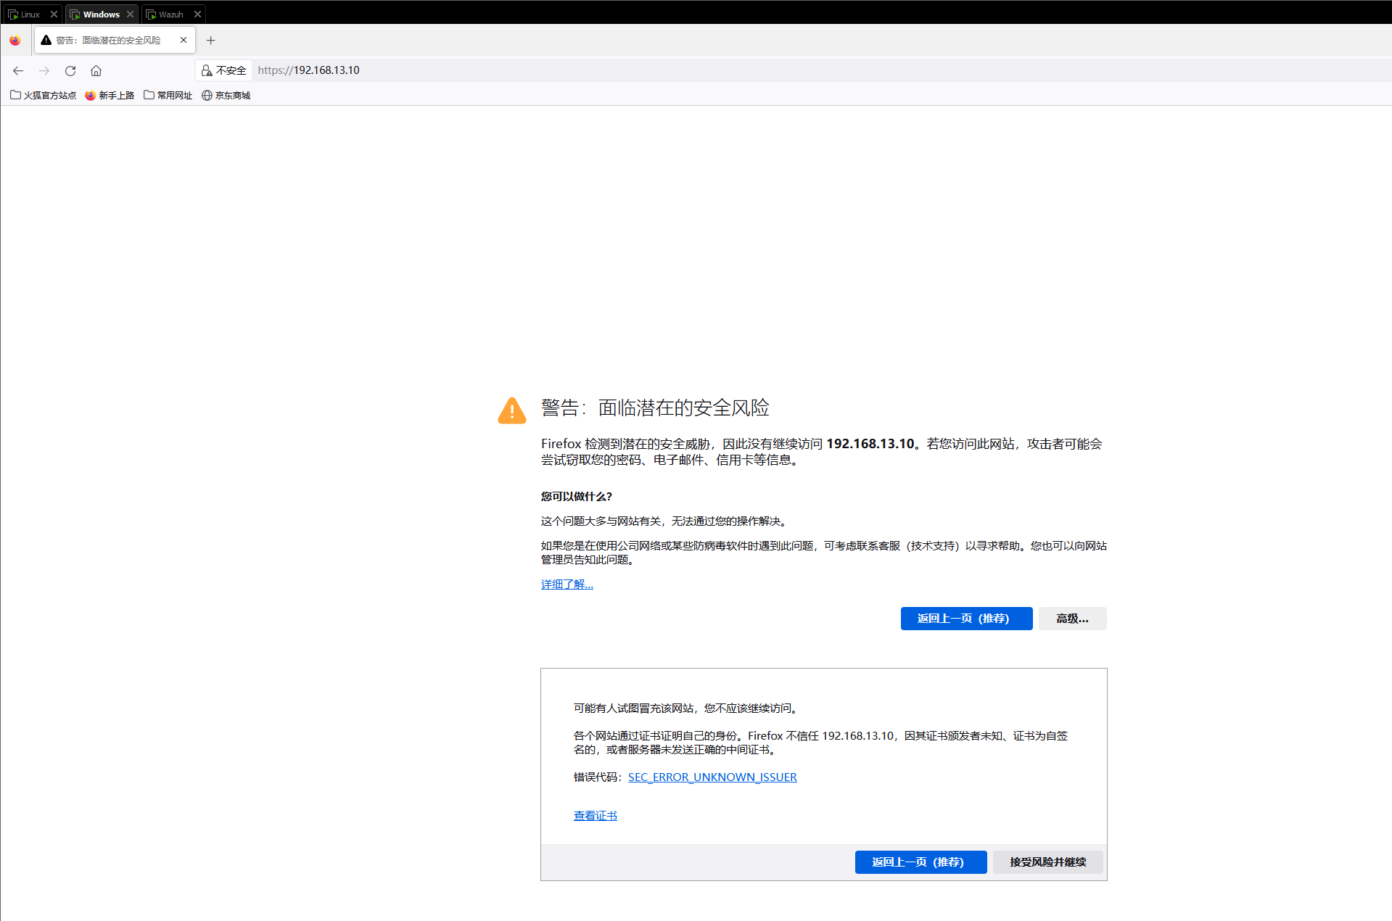
Task: Select the Windows VM tab
Action: (100, 14)
